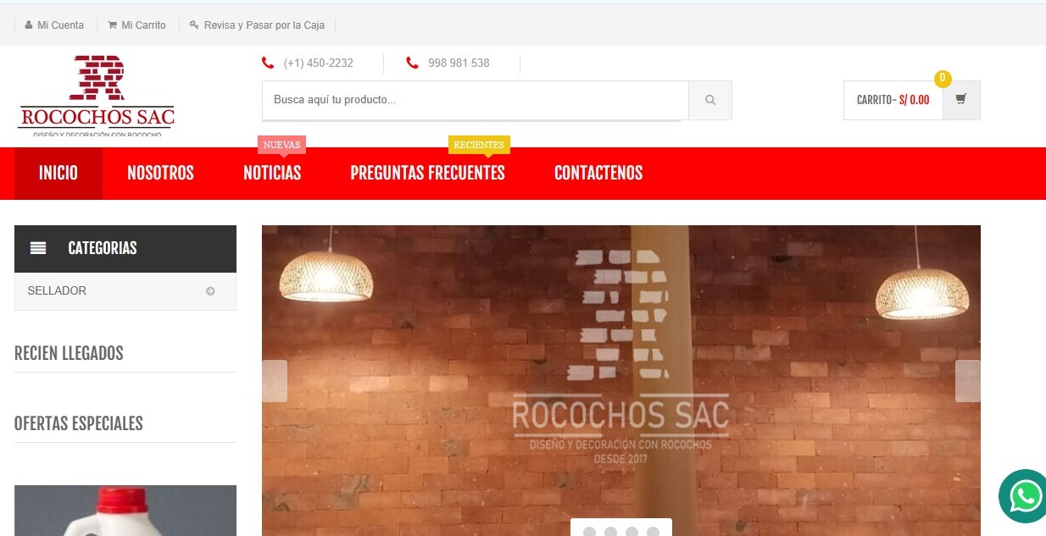This screenshot has height=536, width=1046.
Task: Select the last slider pagination dot
Action: click(x=653, y=532)
